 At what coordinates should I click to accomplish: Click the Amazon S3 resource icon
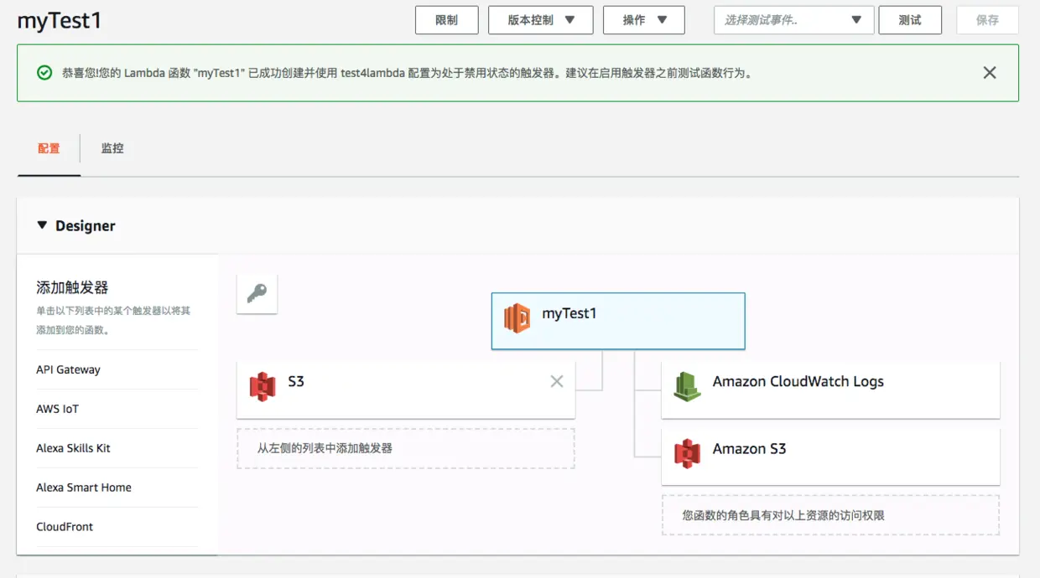[x=688, y=453]
